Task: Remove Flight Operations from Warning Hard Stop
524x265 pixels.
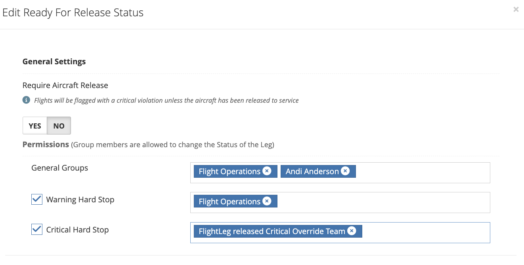Action: (x=267, y=201)
